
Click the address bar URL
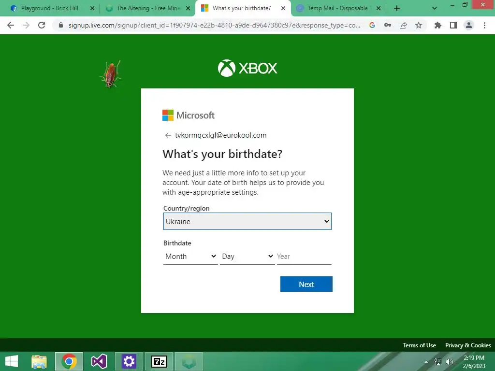214,25
